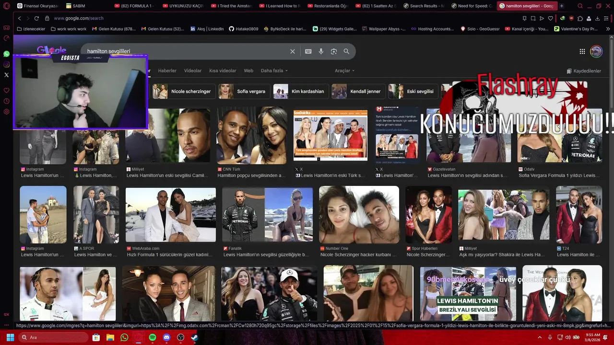Open the Solo - GeoGuessr bookmark

click(480, 29)
